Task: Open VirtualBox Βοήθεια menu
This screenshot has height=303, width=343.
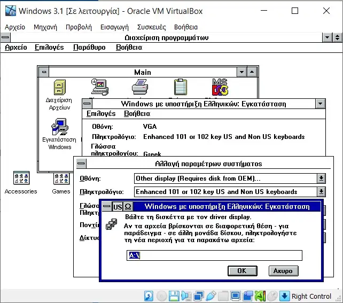Action: tap(186, 27)
